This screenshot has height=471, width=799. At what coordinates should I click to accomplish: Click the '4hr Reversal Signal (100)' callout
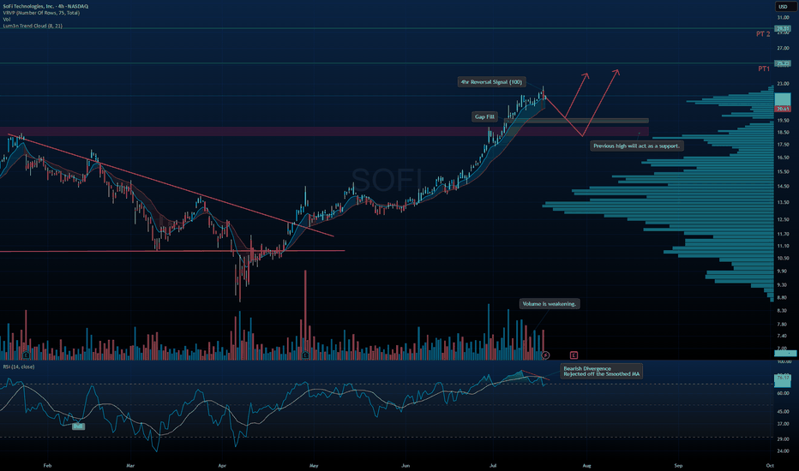click(x=491, y=82)
